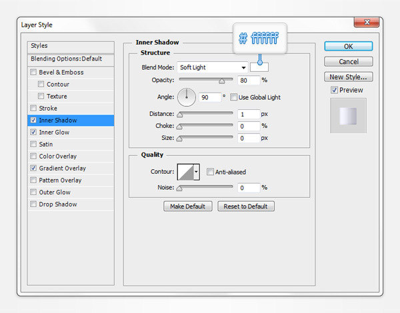Viewport: 400px width, 313px height.
Task: Expand the Contour picker arrow
Action: 196,172
